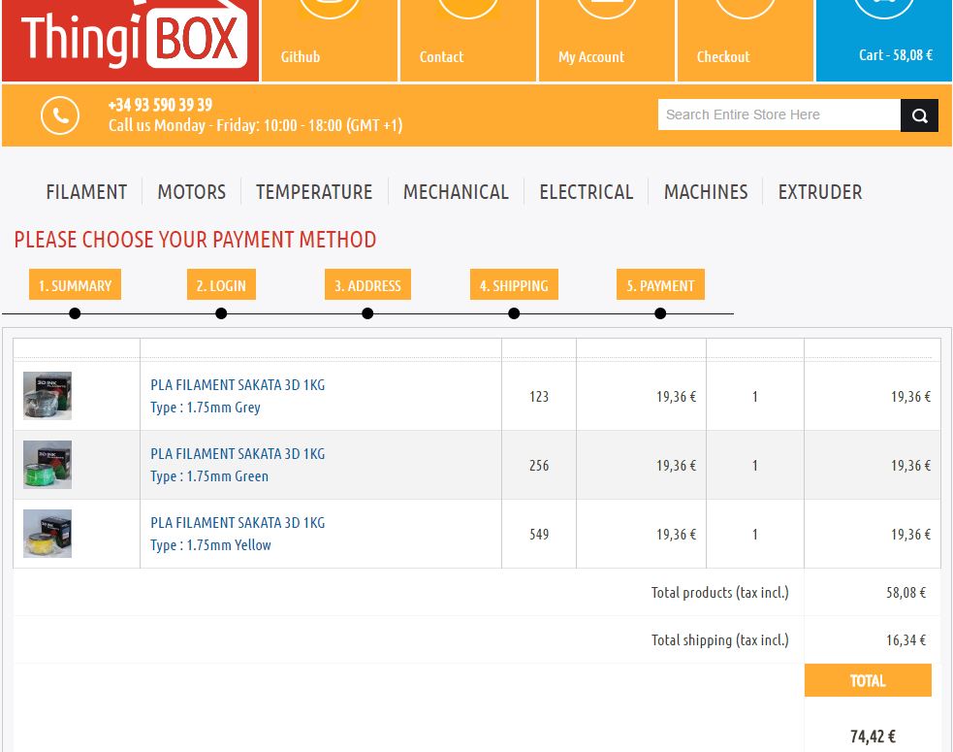953x752 pixels.
Task: Go to My Account
Action: (x=607, y=40)
